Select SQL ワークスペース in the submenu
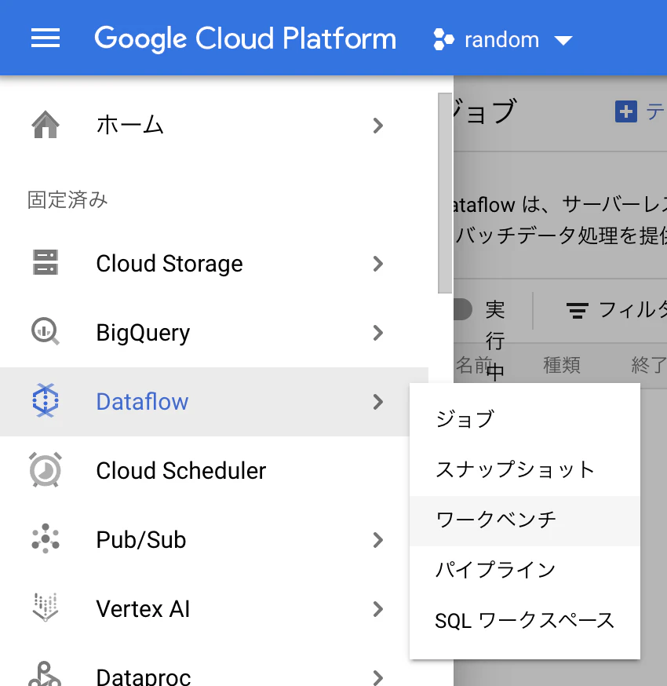 click(x=525, y=621)
